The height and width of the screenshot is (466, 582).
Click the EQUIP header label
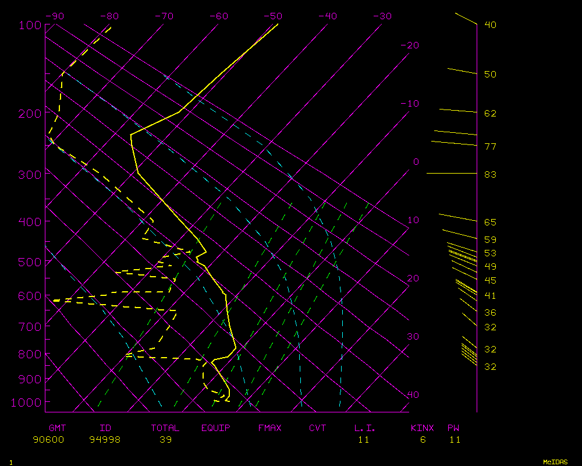pos(216,428)
